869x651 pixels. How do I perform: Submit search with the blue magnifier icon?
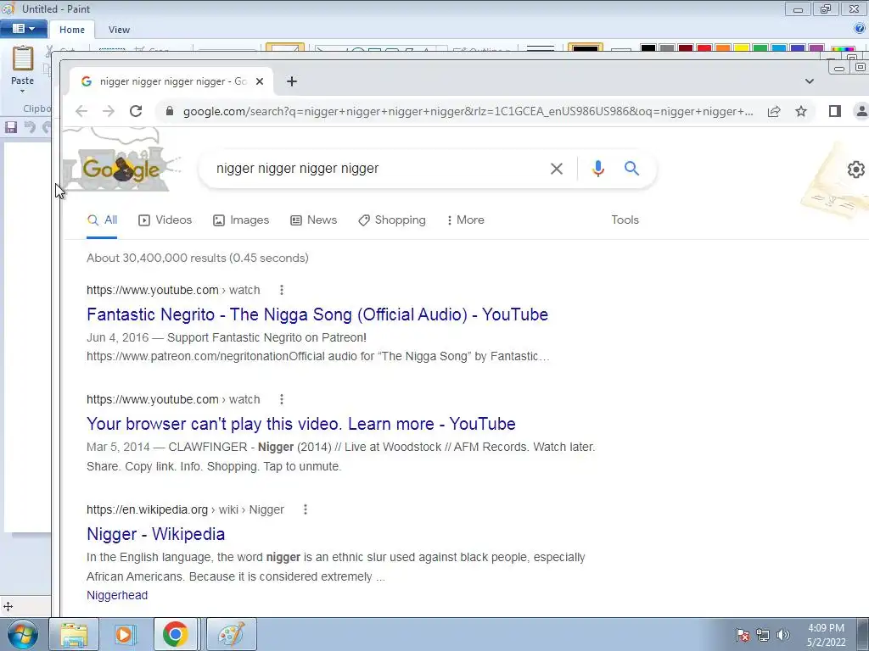point(631,169)
